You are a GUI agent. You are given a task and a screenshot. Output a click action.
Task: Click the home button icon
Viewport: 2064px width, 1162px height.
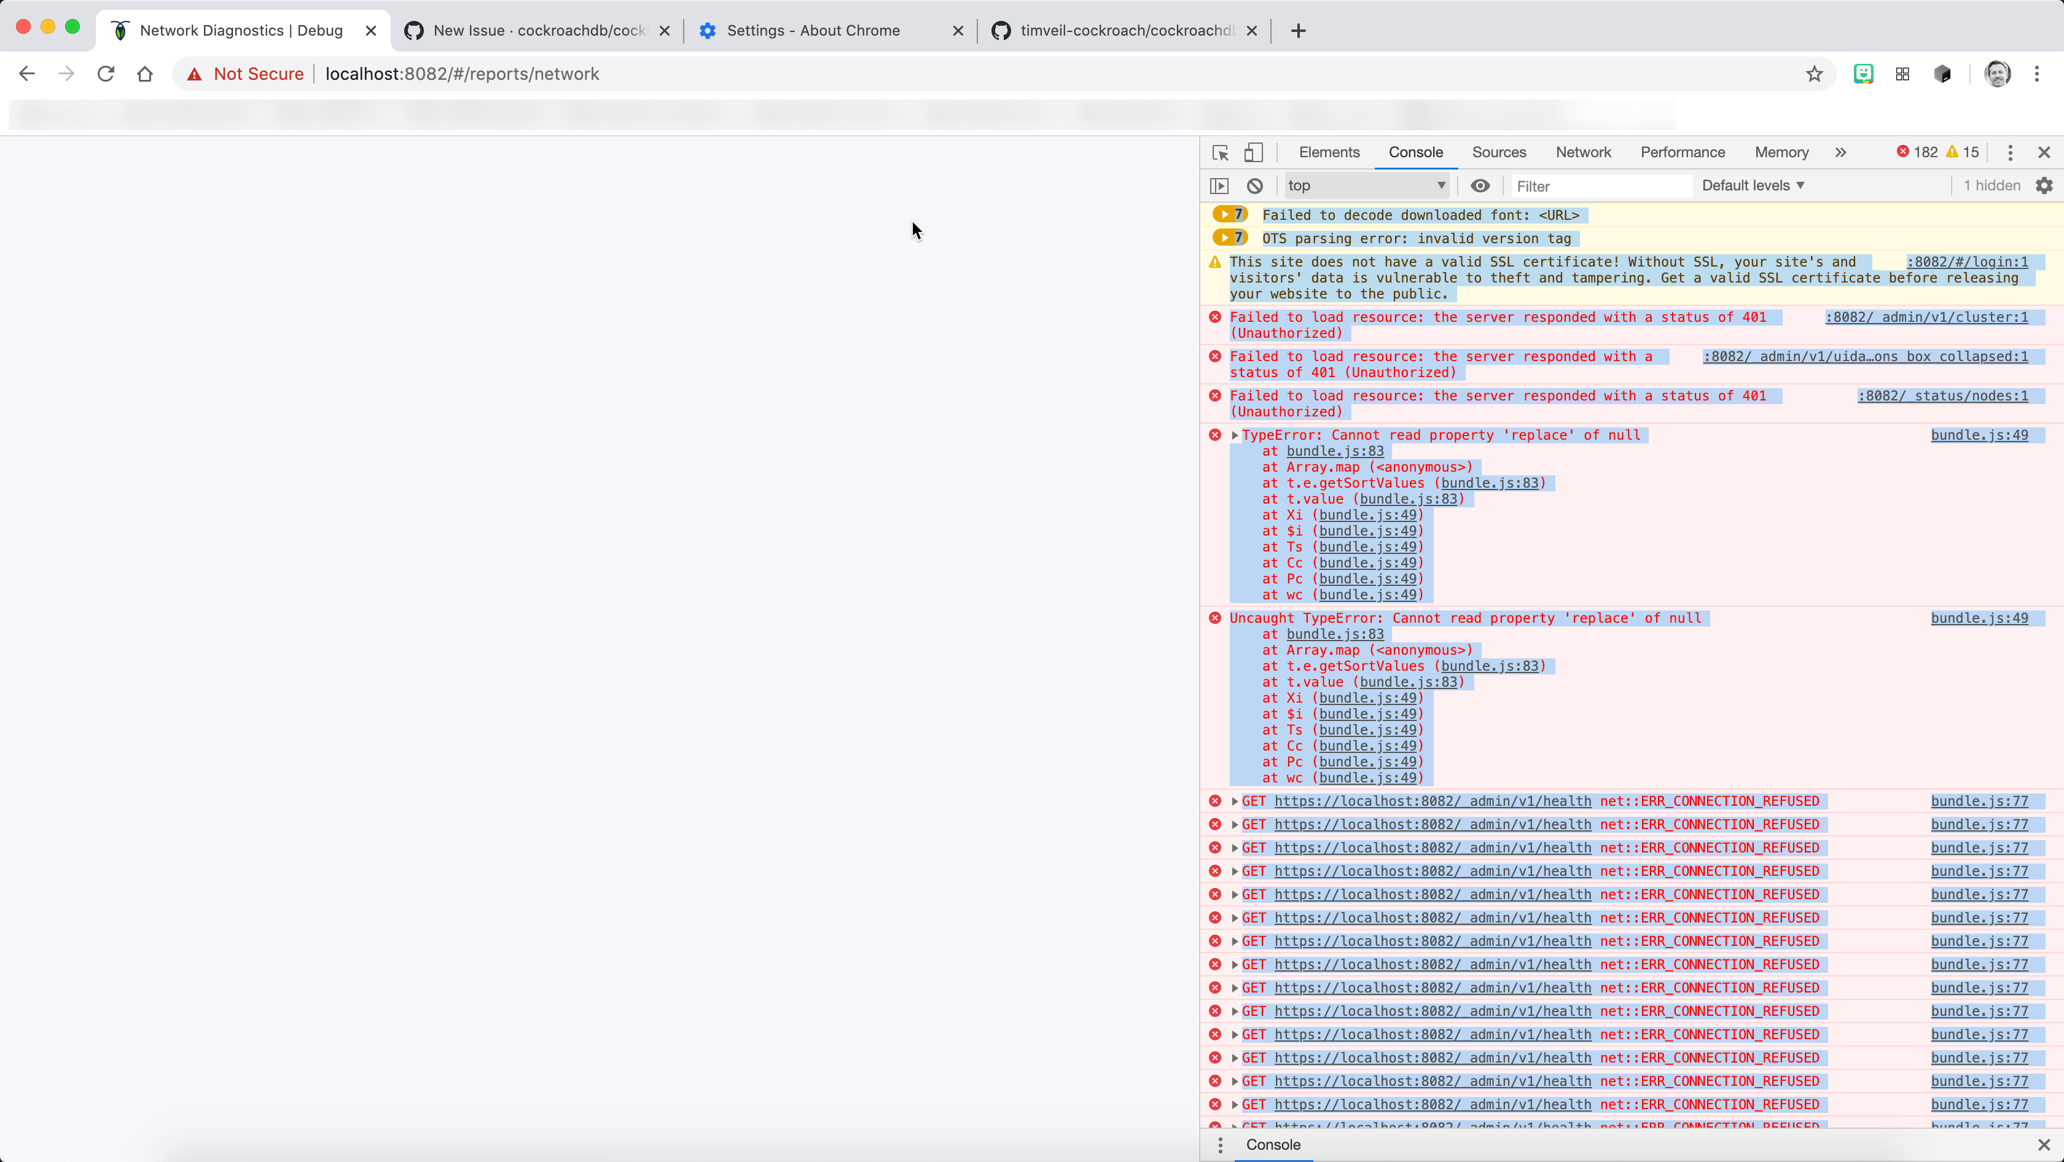click(x=144, y=74)
